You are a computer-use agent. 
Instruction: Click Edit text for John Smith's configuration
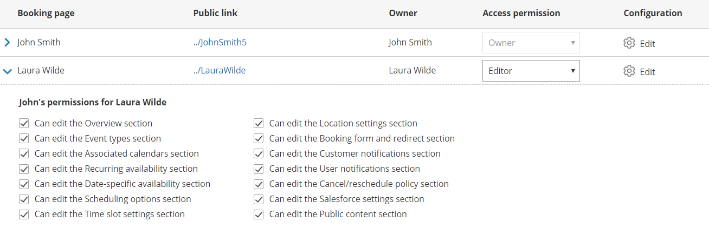click(x=647, y=44)
